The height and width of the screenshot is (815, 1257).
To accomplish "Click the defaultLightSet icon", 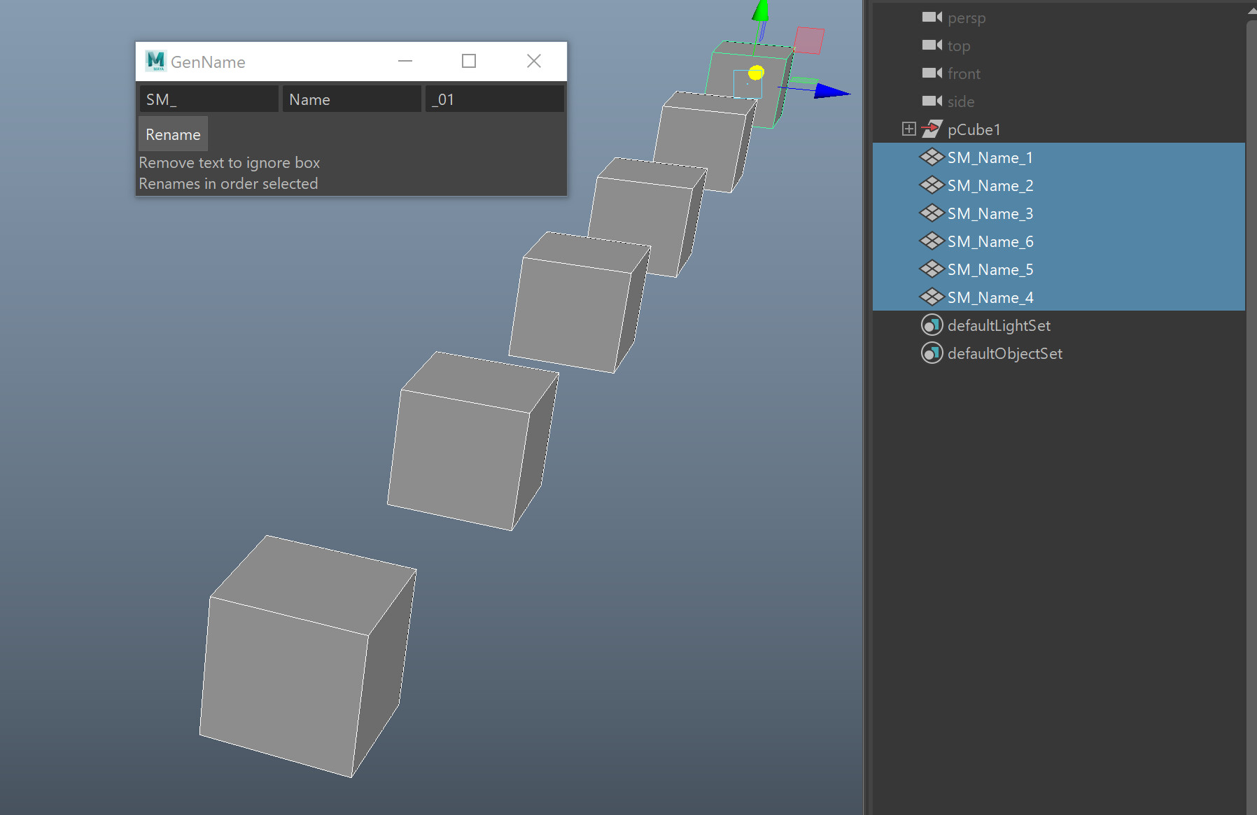I will coord(932,325).
